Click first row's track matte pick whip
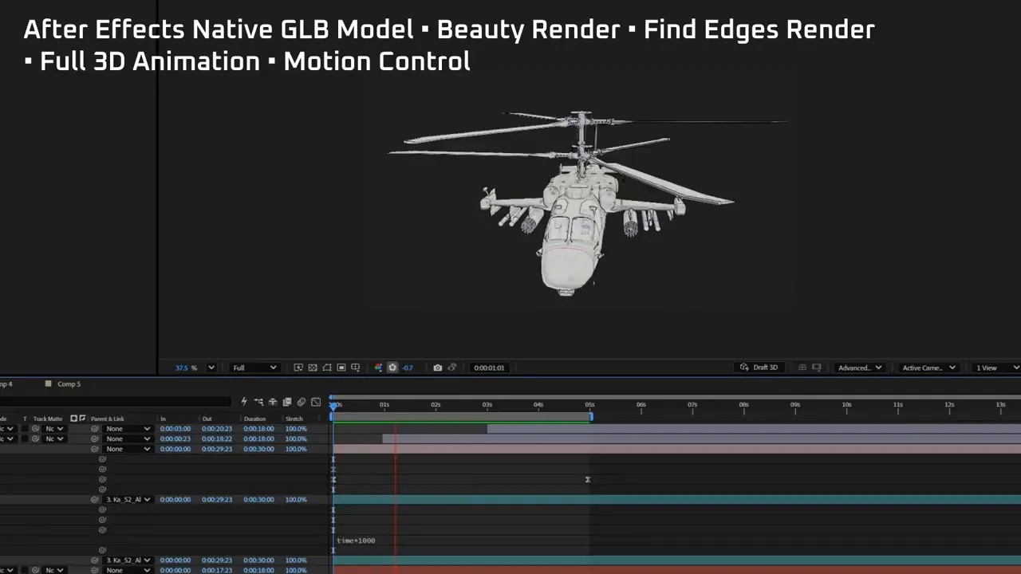 coord(35,429)
